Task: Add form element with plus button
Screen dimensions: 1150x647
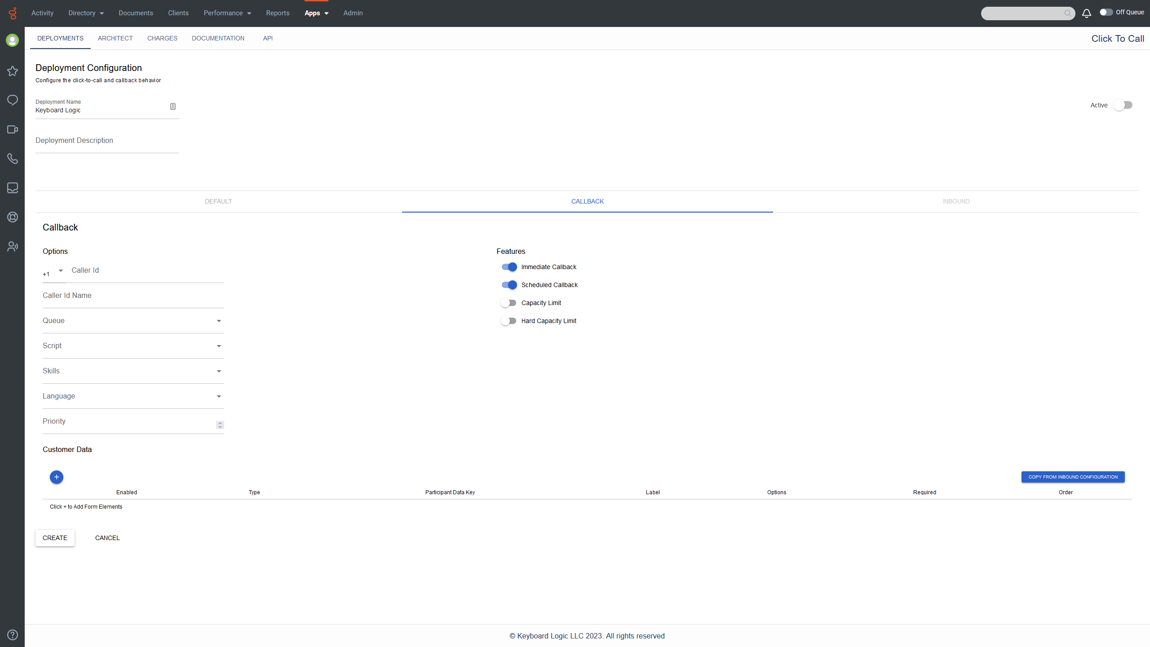Action: [57, 477]
